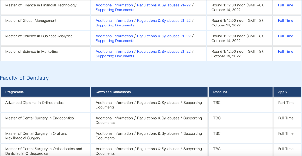The width and height of the screenshot is (302, 156).
Task: Open Supporting Documents for Master of Science in Marketing
Action: pyautogui.click(x=115, y=56)
